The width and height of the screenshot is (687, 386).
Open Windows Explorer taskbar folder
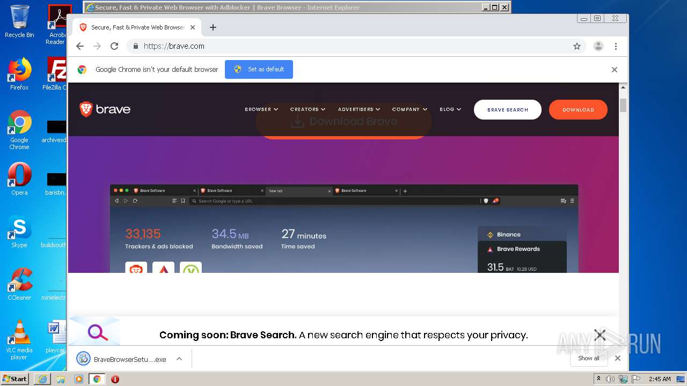click(61, 379)
